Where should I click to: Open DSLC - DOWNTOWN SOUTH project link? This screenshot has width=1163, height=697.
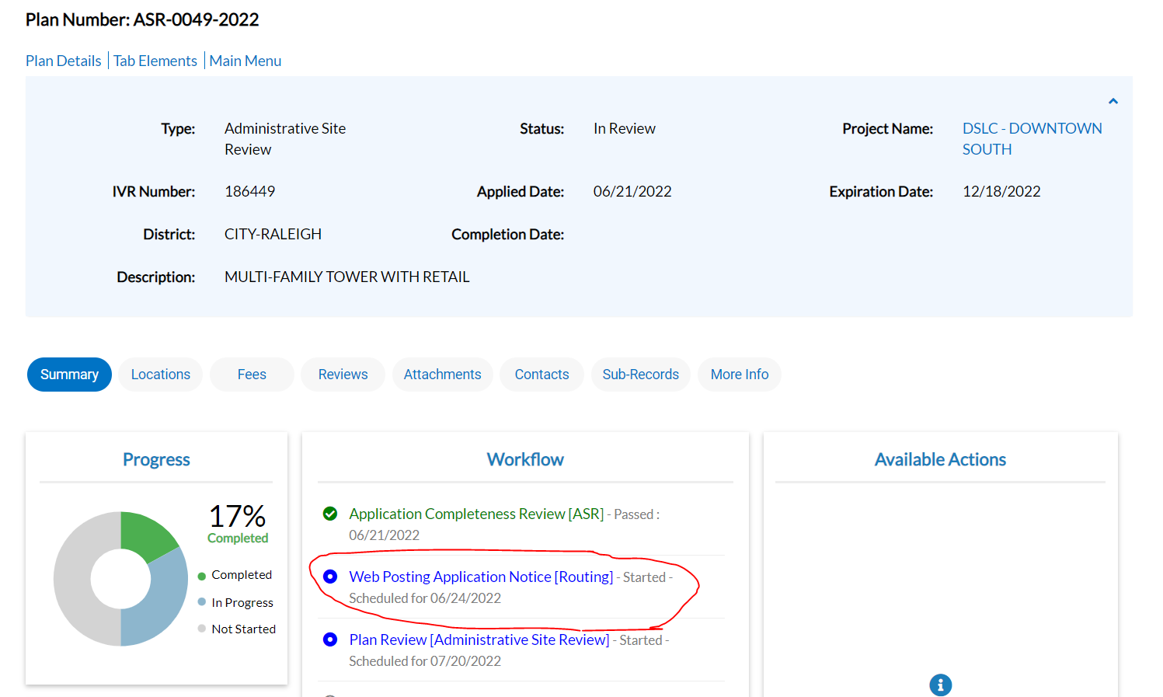click(1031, 138)
